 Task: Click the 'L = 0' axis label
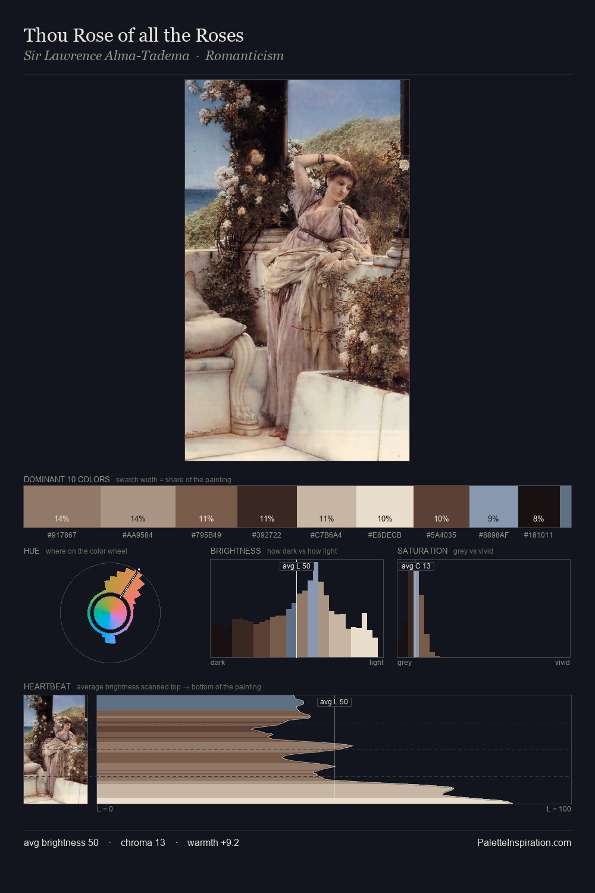105,809
